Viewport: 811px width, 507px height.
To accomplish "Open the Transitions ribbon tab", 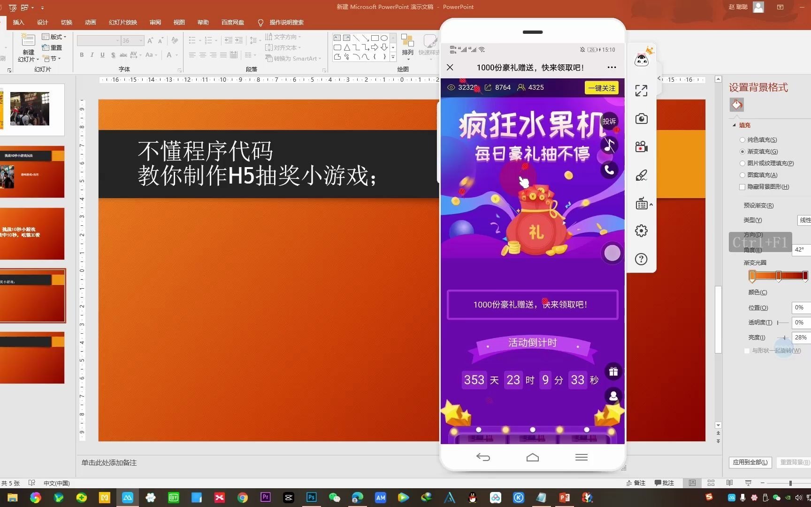I will [67, 22].
